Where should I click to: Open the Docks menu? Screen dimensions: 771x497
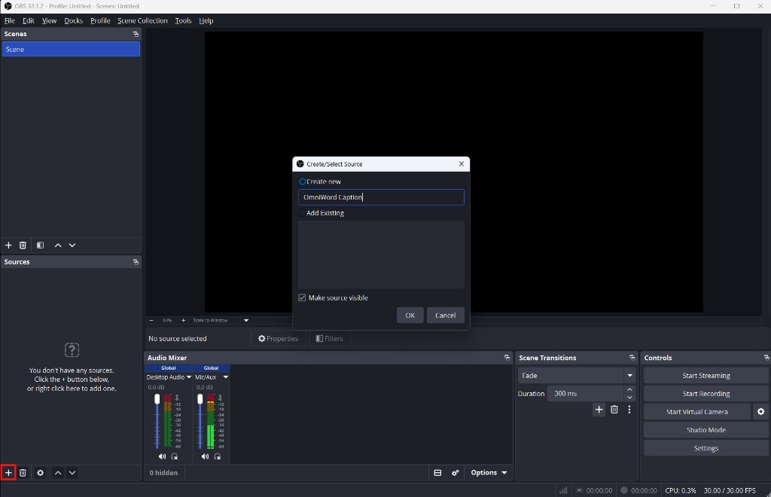pyautogui.click(x=73, y=20)
